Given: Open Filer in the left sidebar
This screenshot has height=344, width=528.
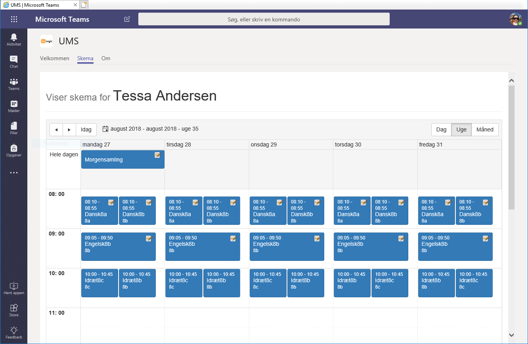Looking at the screenshot, I should point(14,128).
